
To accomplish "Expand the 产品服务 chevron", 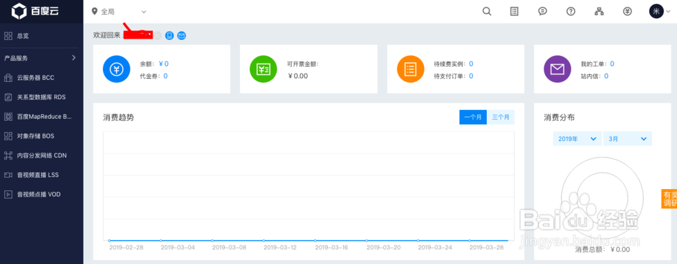I will 74,57.
